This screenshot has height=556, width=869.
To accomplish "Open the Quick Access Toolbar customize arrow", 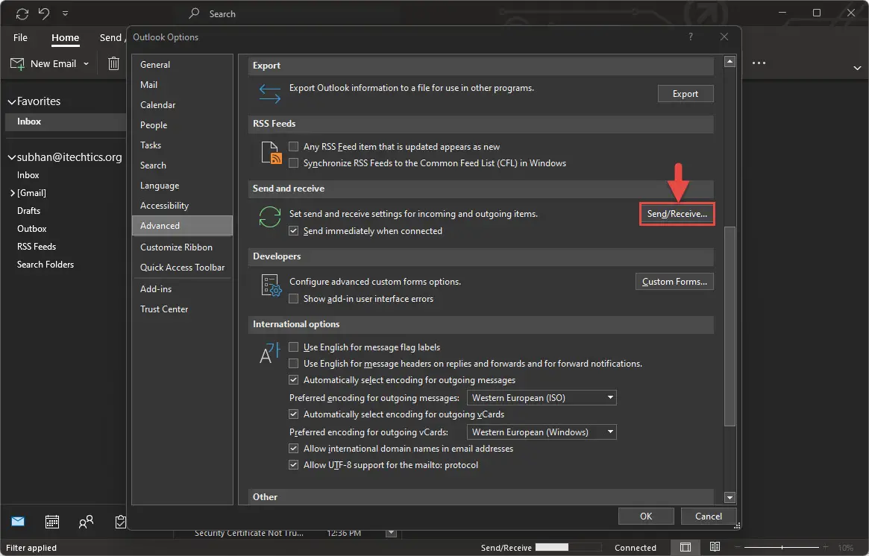I will pyautogui.click(x=65, y=14).
